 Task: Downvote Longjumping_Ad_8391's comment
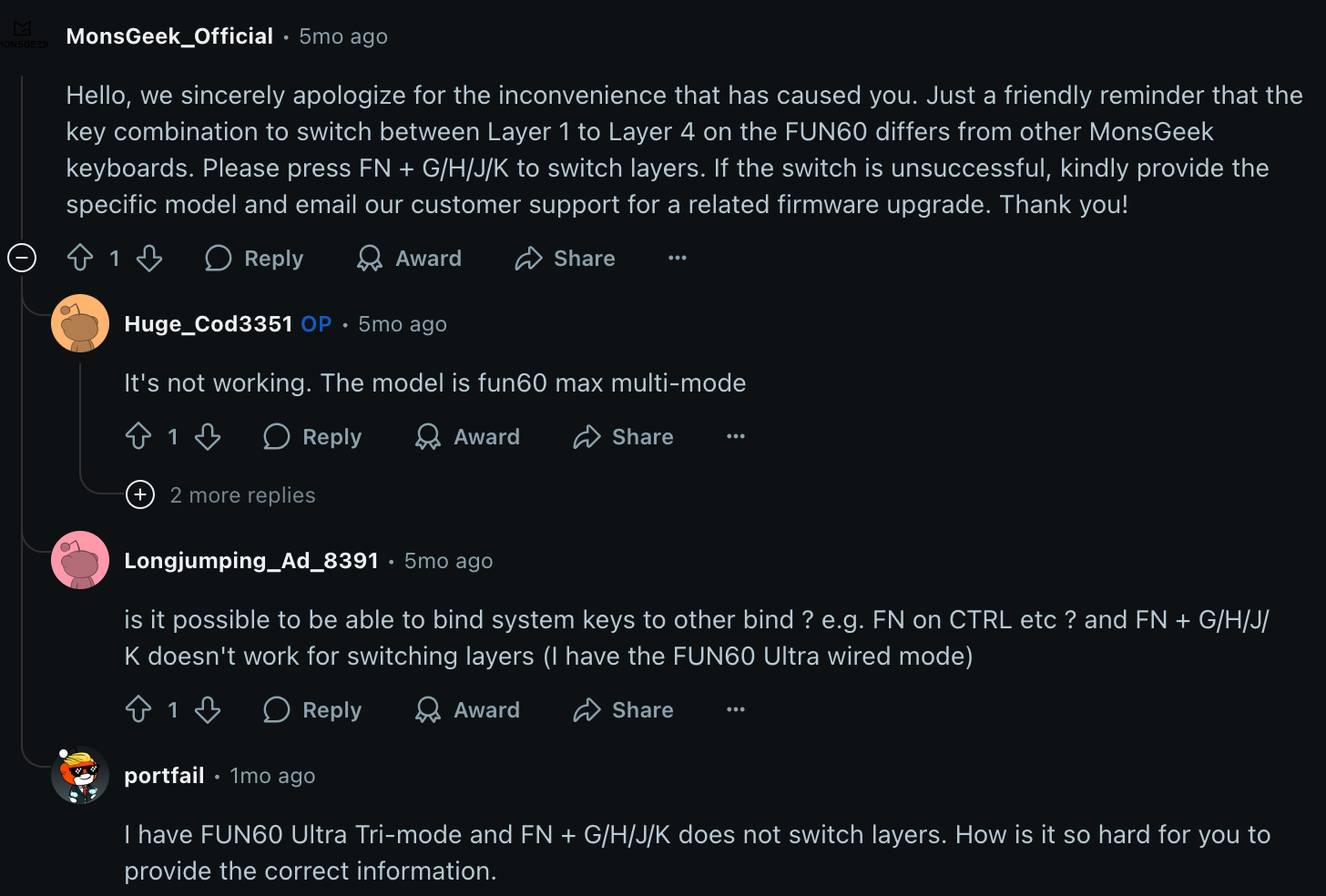pos(208,709)
